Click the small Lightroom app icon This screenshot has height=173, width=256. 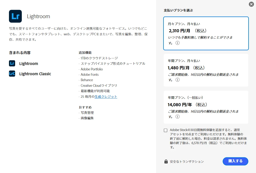[12, 63]
